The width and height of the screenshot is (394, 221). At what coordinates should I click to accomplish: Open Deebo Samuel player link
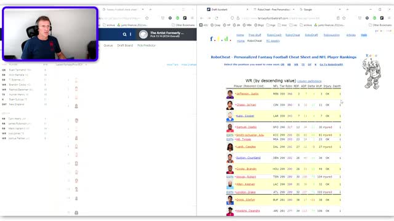[246, 127]
